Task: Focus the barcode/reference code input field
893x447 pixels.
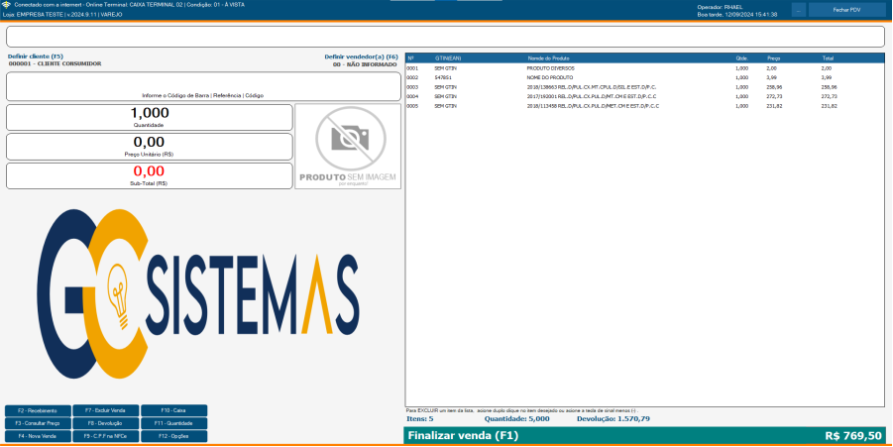Action: coord(202,85)
